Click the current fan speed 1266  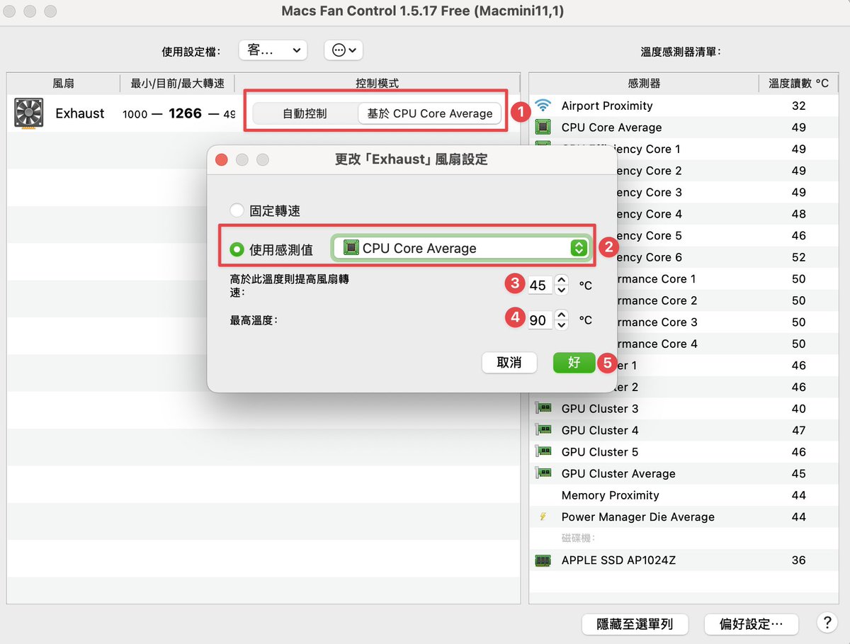185,113
